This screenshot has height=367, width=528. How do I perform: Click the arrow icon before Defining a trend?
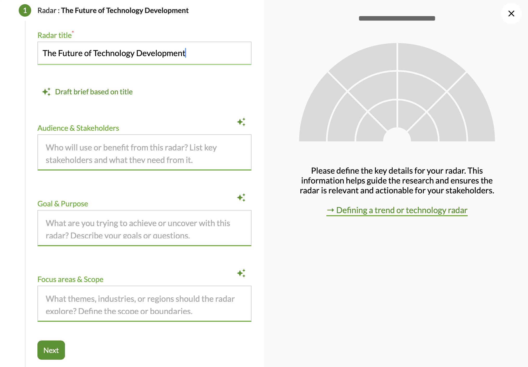(x=330, y=210)
